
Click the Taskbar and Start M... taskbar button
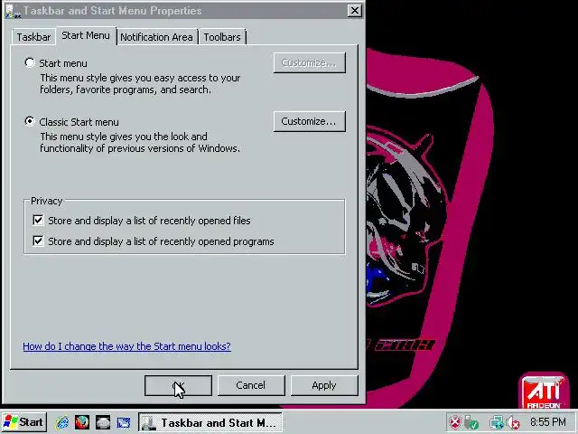(x=210, y=422)
